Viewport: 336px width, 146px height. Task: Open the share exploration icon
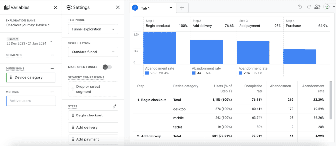(317, 7)
